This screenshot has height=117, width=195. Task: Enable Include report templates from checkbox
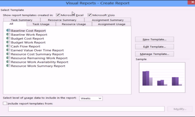5,103
